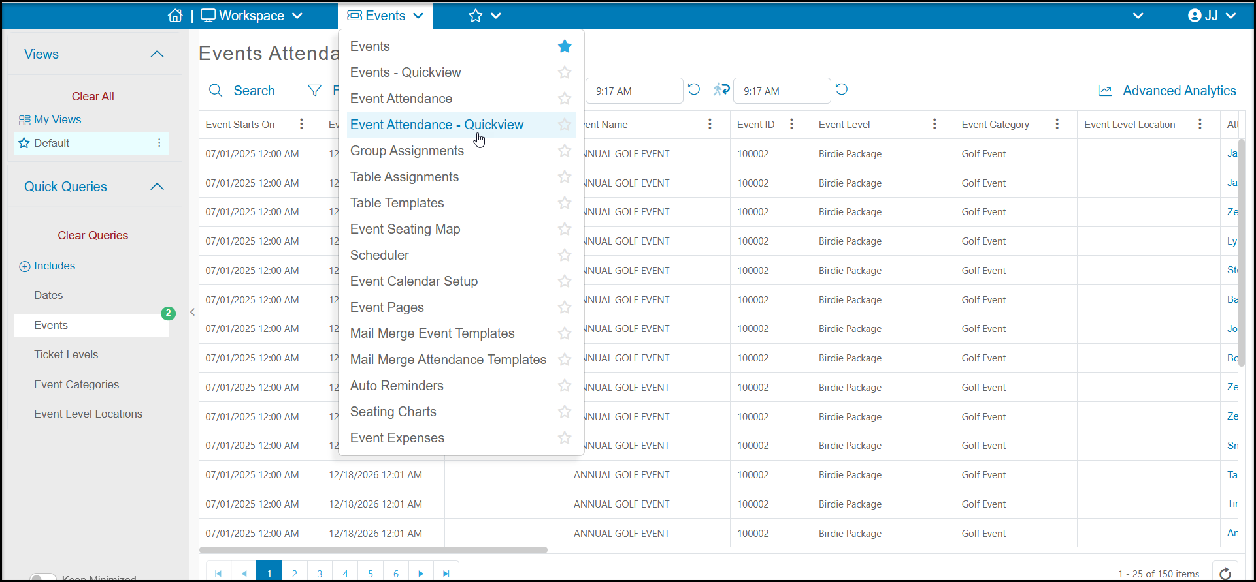Collapse the Views panel chevron

(x=157, y=54)
